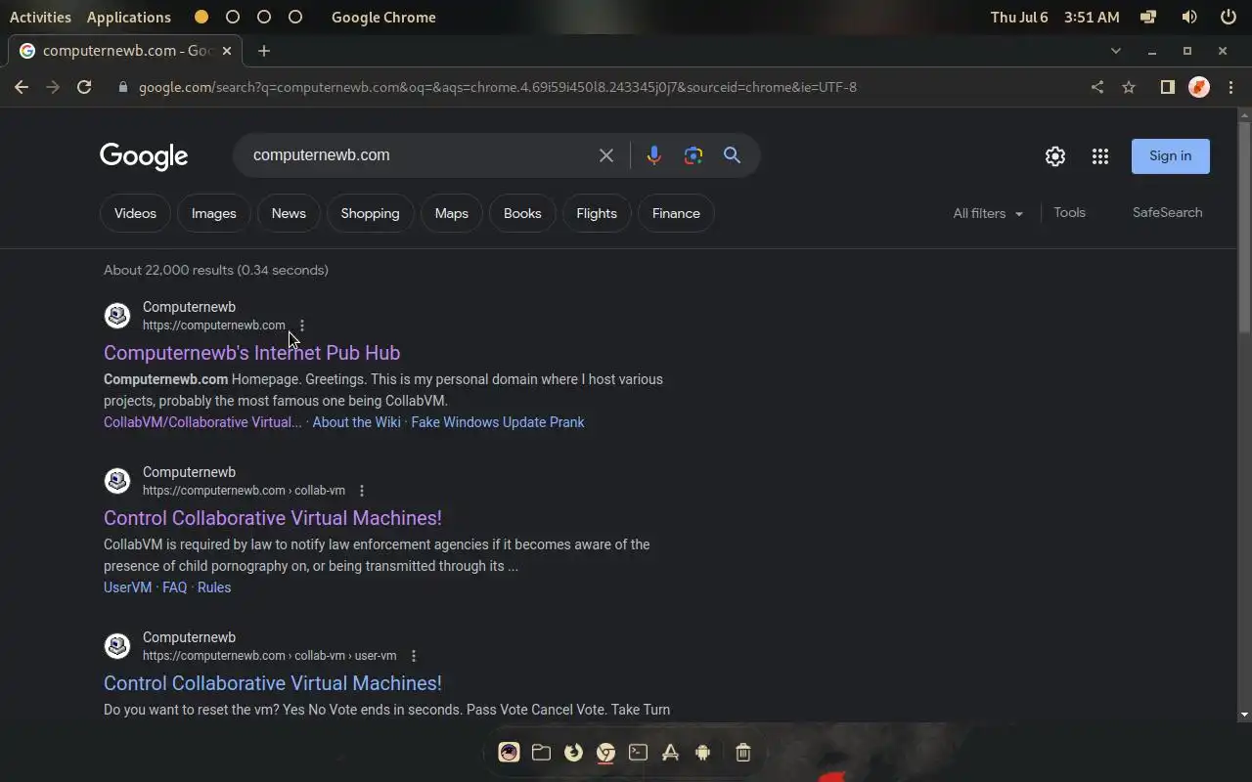The width and height of the screenshot is (1252, 782).
Task: Open the Trash from the dock
Action: pos(742,752)
